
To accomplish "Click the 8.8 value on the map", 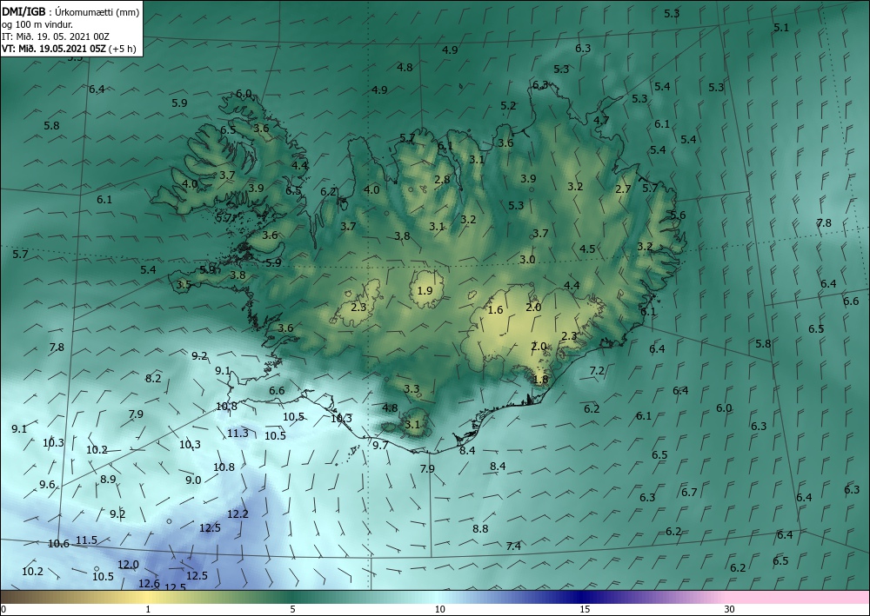I will click(480, 528).
